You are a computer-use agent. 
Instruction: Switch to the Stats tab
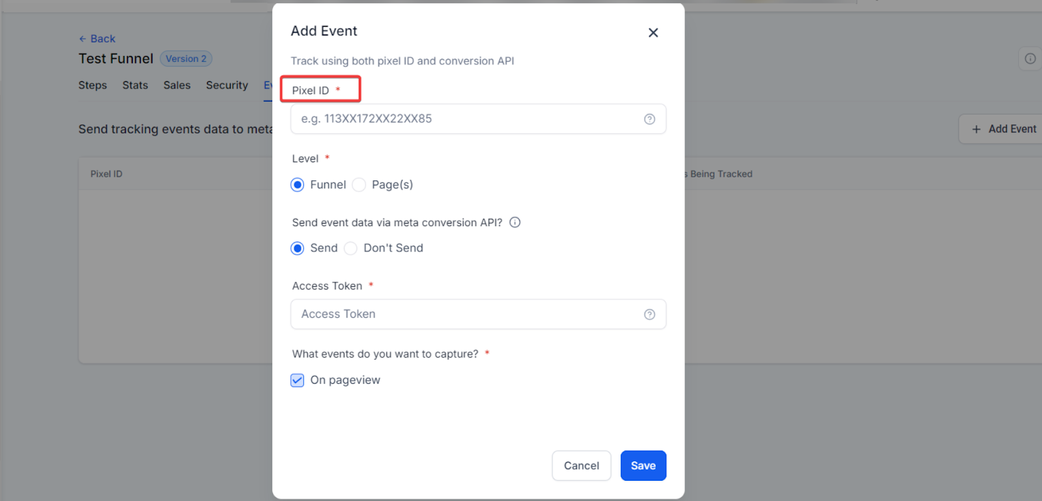pos(135,85)
